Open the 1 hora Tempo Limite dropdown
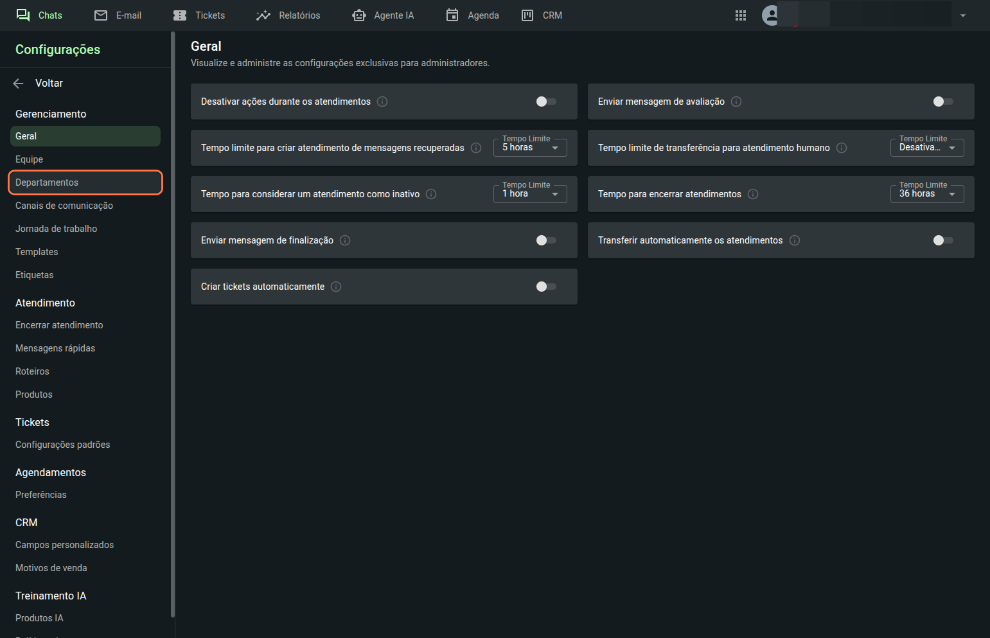990x638 pixels. point(530,194)
